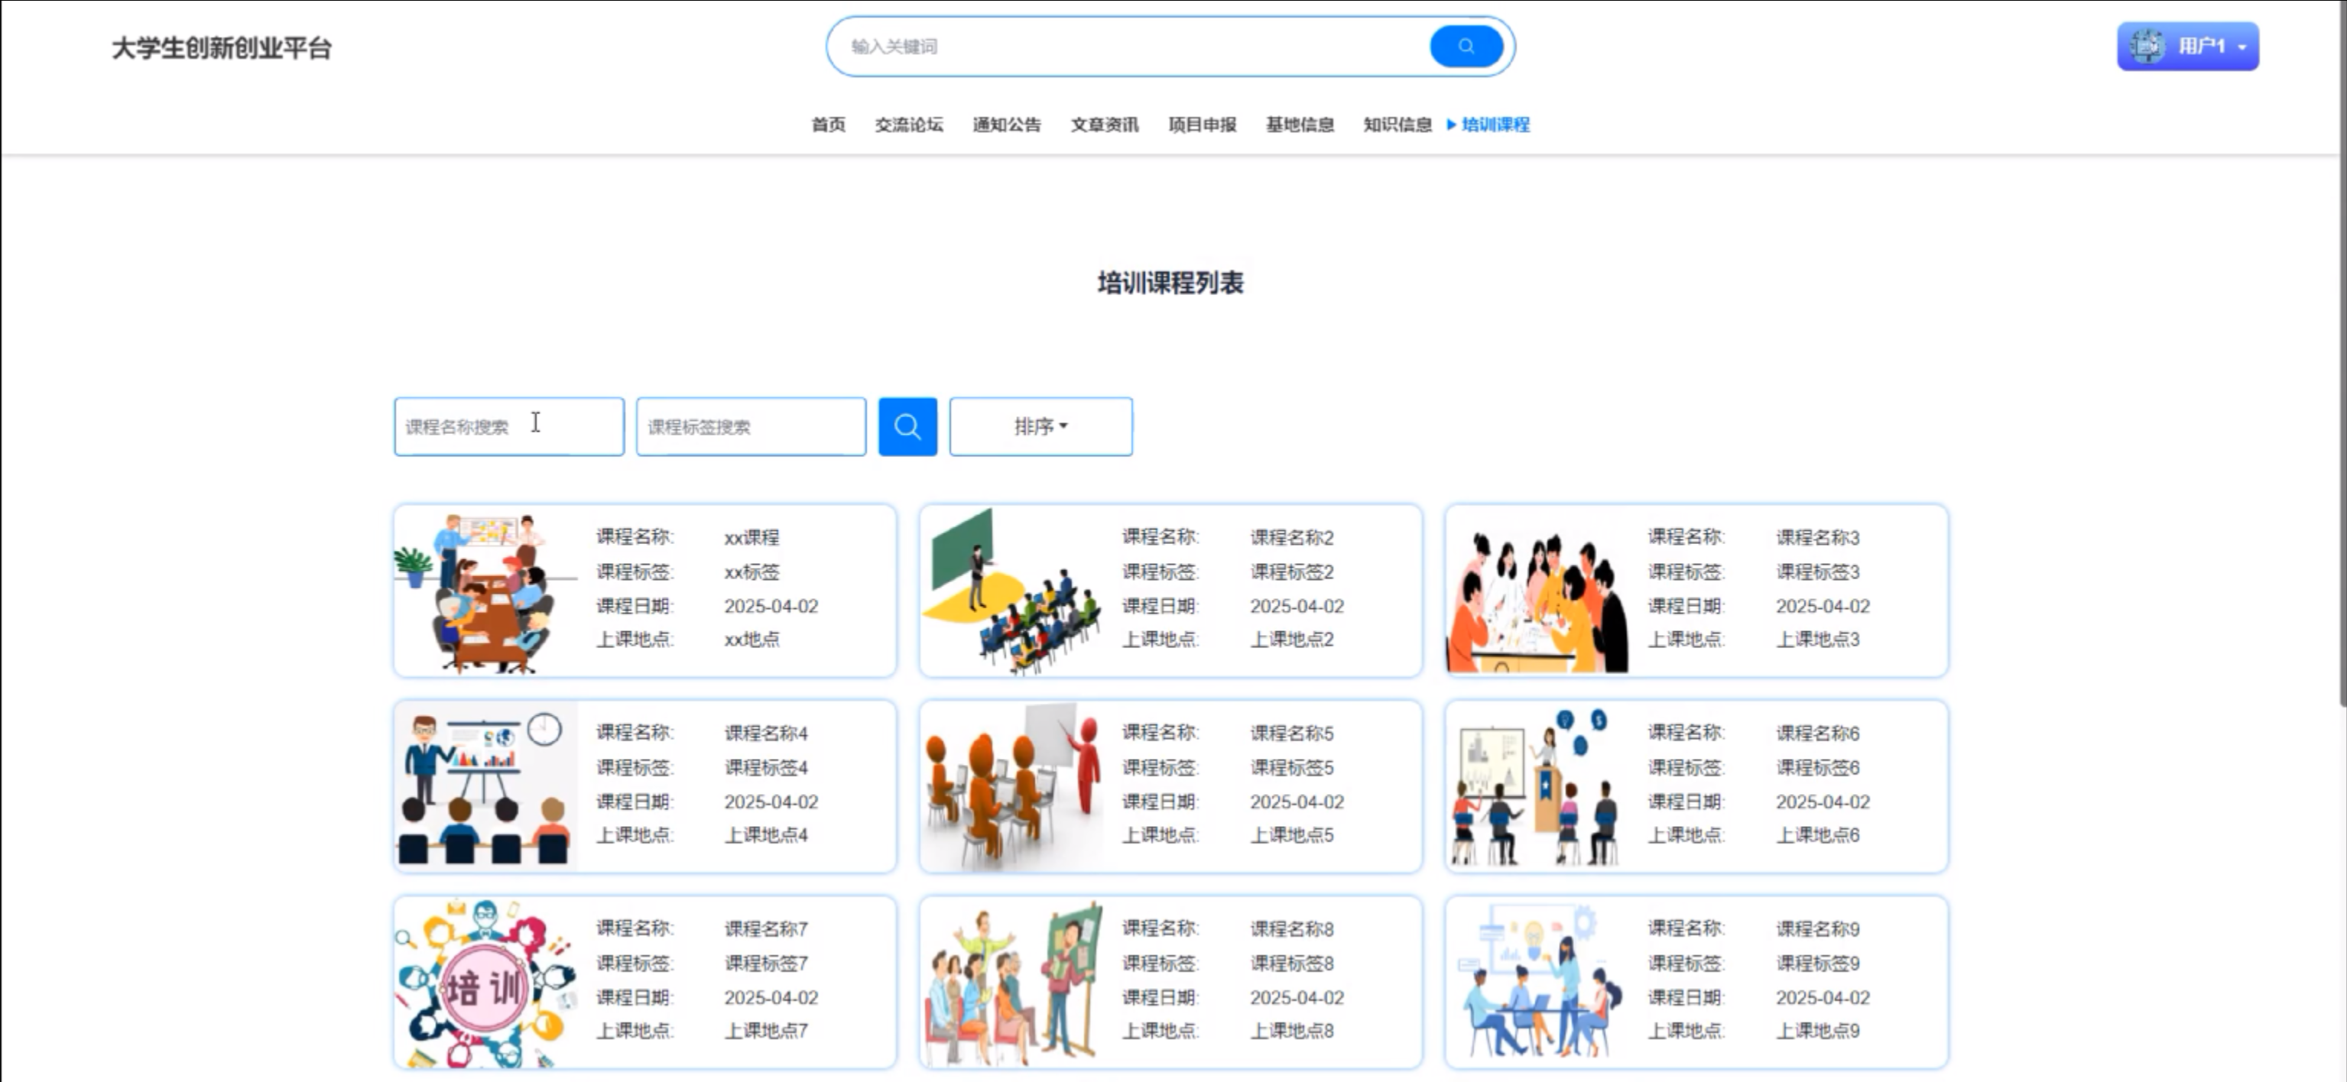Open the 课程名称9 course card
2347x1082 pixels.
click(x=1696, y=982)
